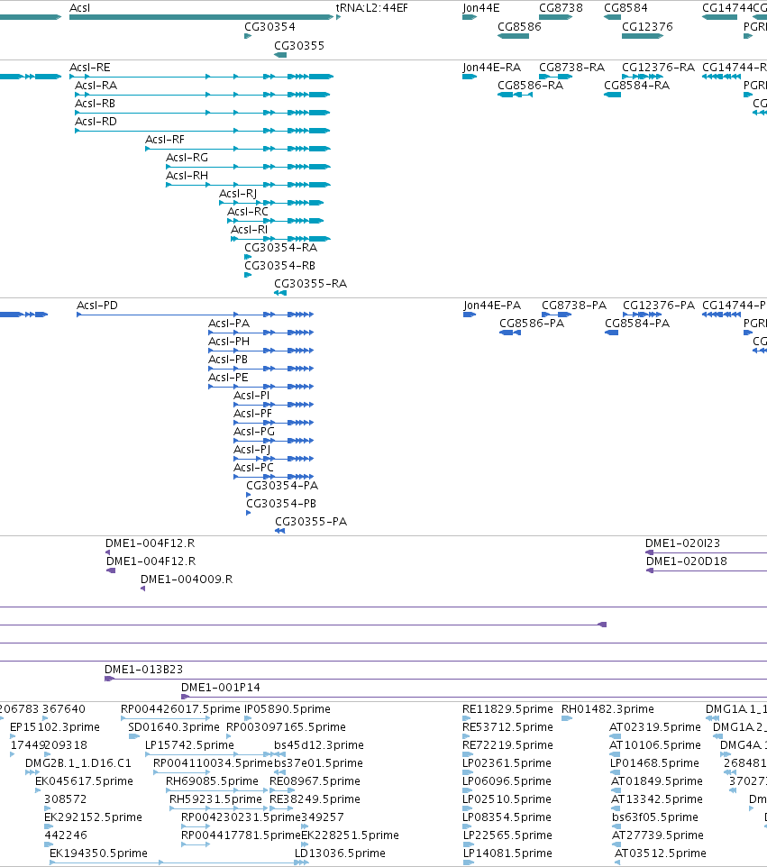Select the LD13036.5prime EST label
Screen dimensions: 767x867
(x=340, y=853)
